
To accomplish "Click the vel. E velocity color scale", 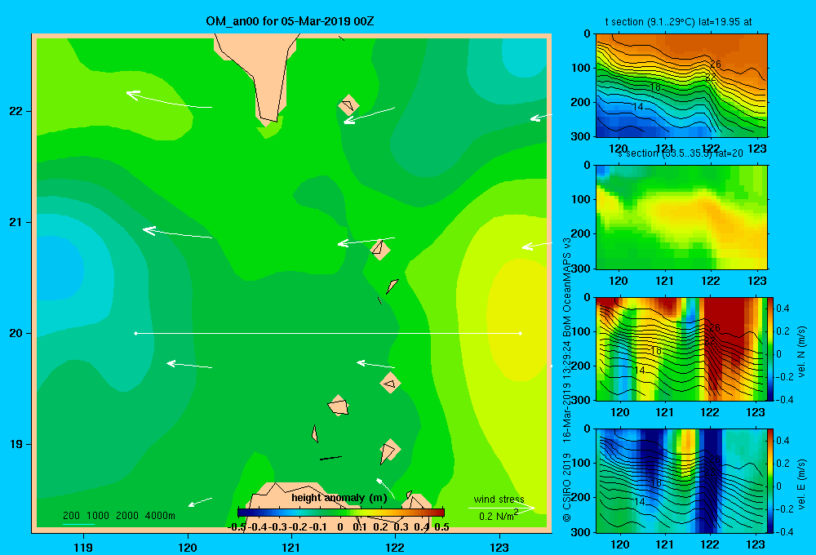I will click(x=771, y=481).
